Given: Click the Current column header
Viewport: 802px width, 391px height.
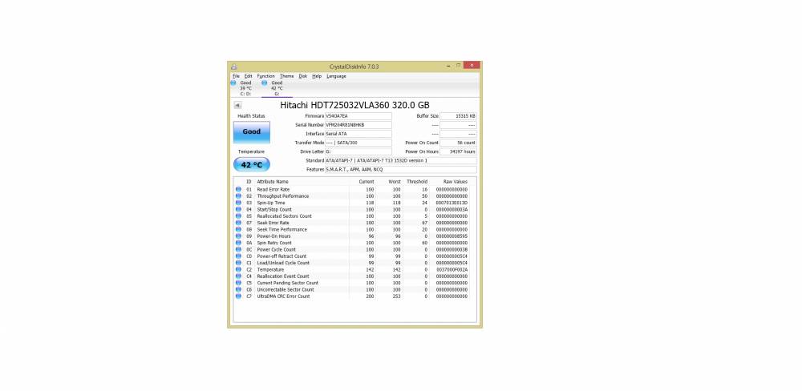Looking at the screenshot, I should (367, 182).
